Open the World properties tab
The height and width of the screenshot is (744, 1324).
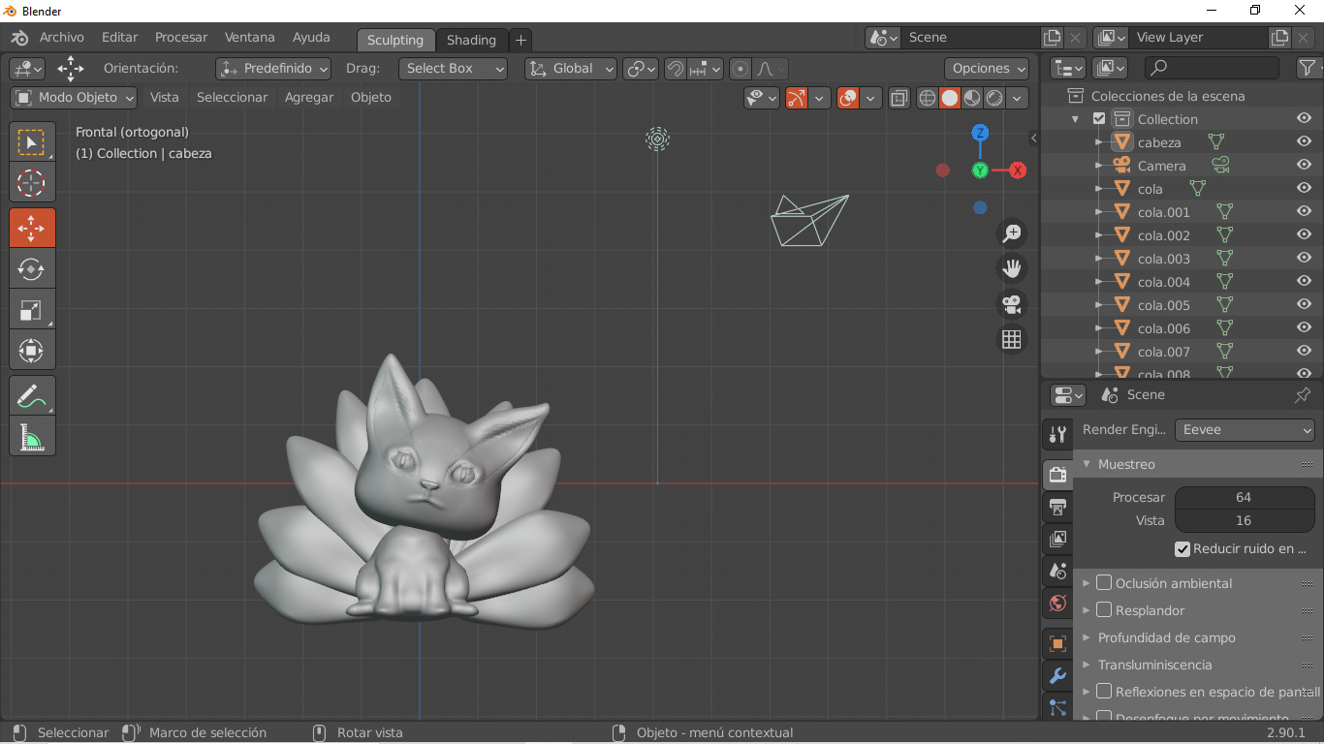(x=1057, y=604)
